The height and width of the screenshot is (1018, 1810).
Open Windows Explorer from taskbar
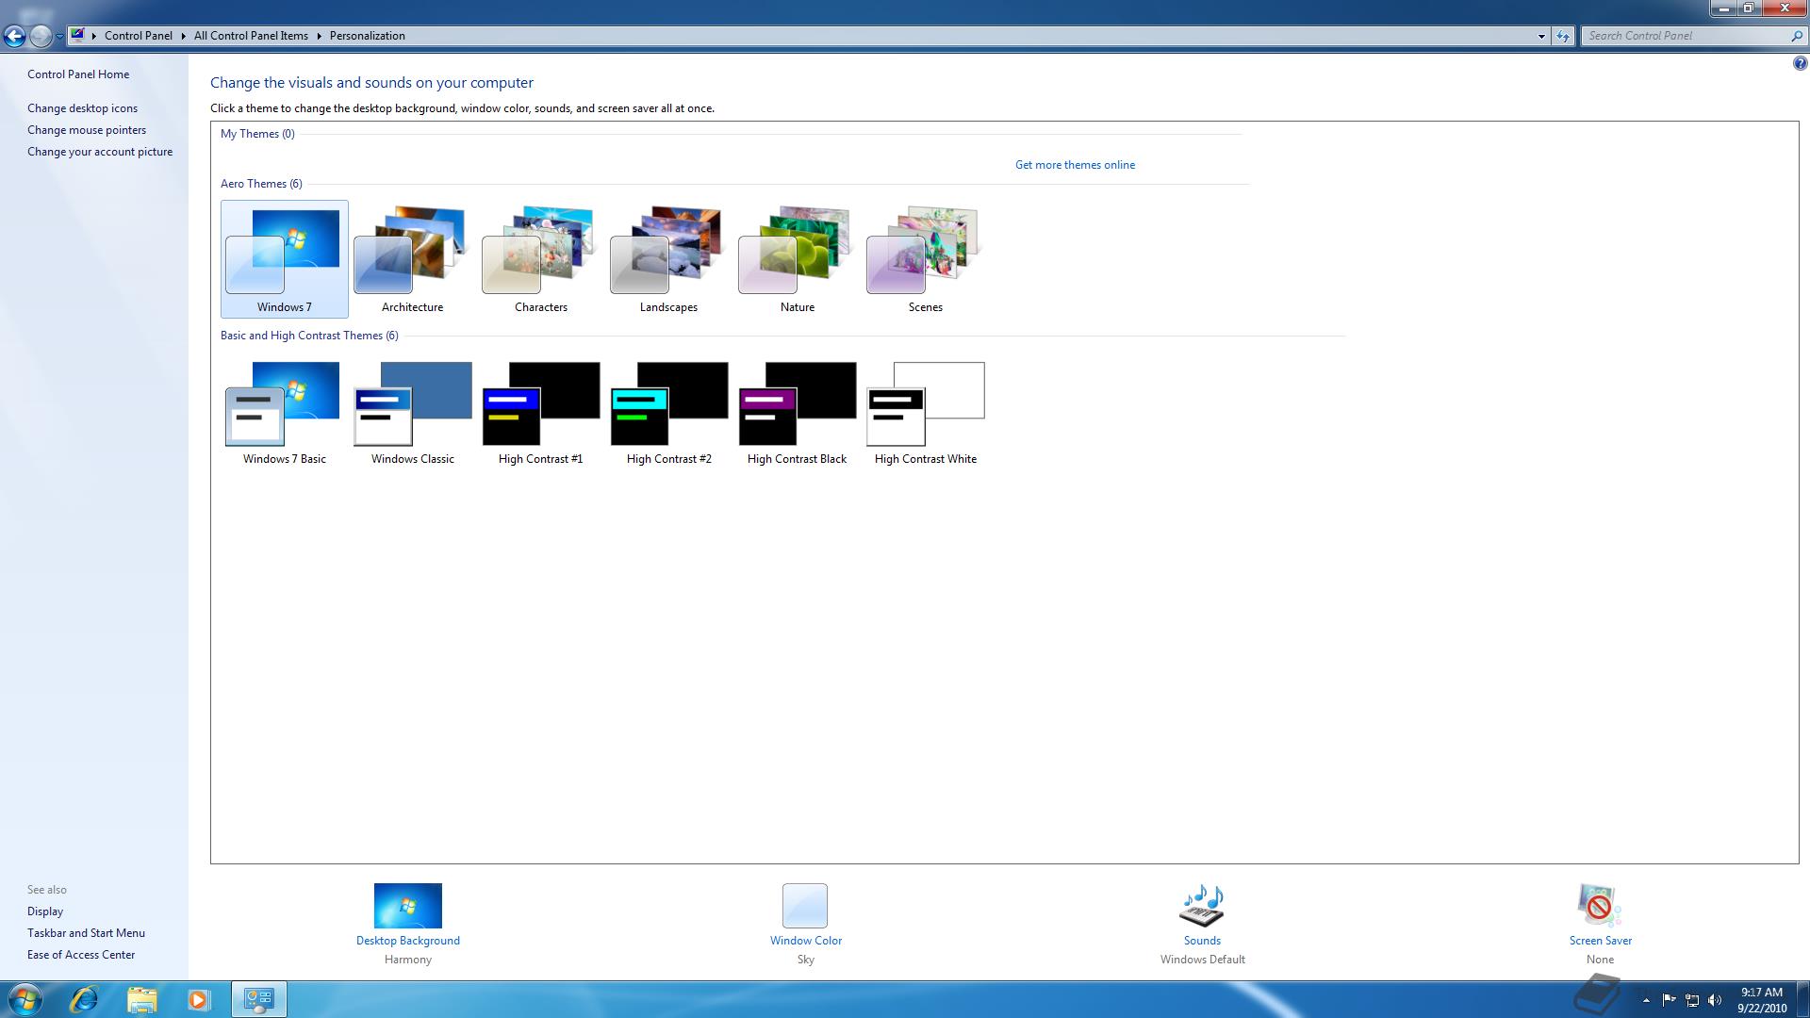pos(141,999)
